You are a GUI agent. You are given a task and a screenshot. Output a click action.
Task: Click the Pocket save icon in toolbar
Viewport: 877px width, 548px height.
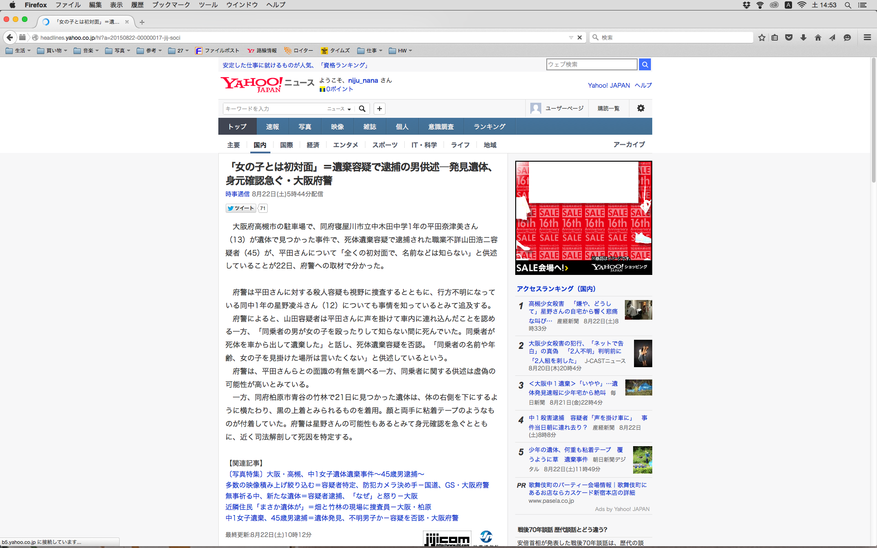click(789, 37)
